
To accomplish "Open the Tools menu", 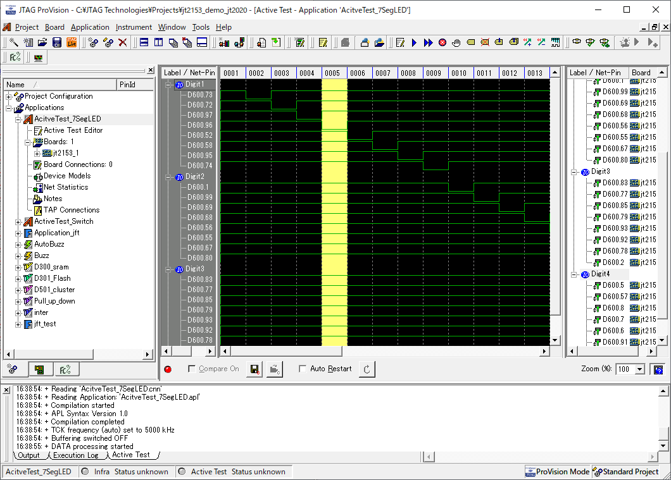I will click(x=201, y=27).
